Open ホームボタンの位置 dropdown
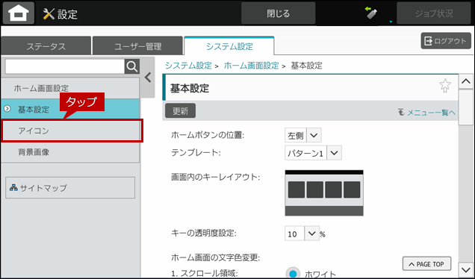 coord(303,135)
